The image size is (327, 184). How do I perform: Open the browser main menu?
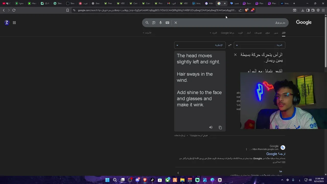pyautogui.click(x=323, y=10)
